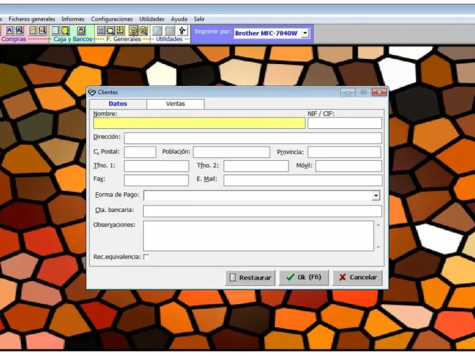The height and width of the screenshot is (356, 475).
Task: Click the E. Mail input field
Action: coord(303,180)
